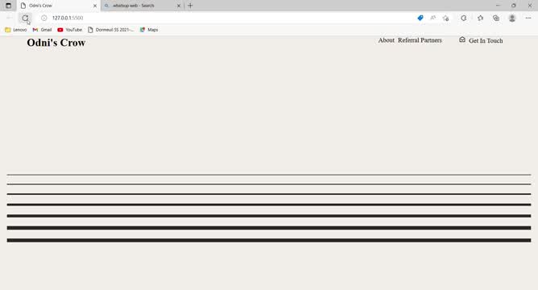View site information icon beside the URL
538x290 pixels.
pyautogui.click(x=44, y=18)
